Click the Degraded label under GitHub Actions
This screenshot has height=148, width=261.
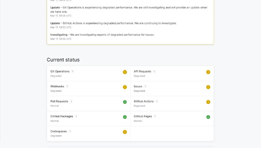point(139,106)
